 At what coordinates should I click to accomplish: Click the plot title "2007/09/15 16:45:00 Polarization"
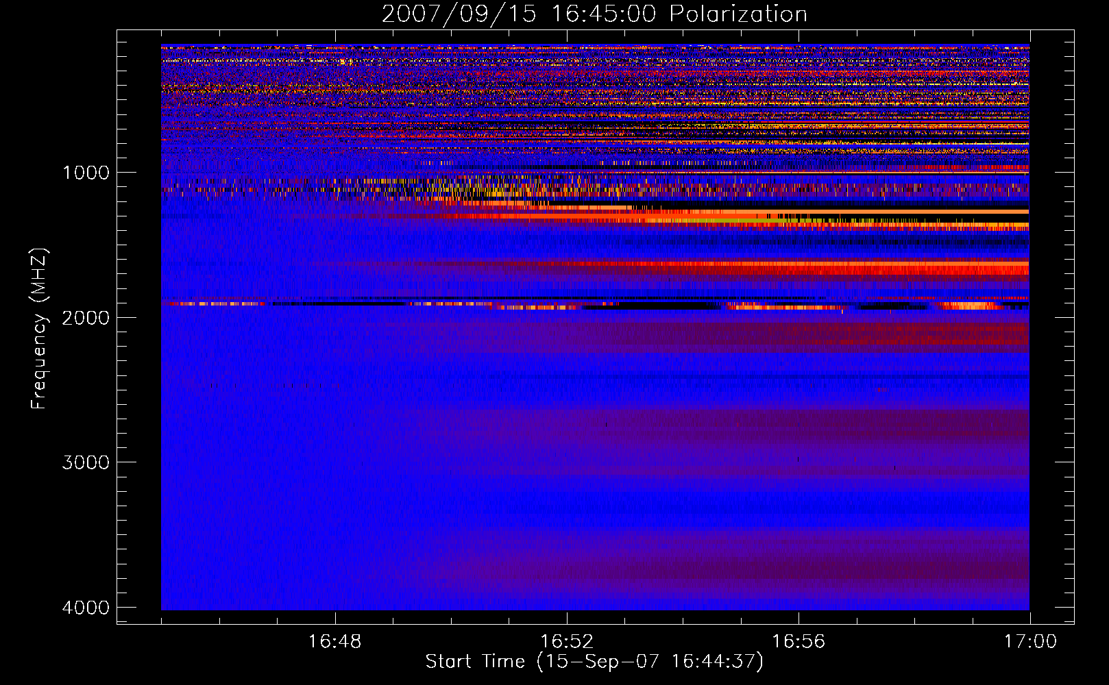pos(594,14)
